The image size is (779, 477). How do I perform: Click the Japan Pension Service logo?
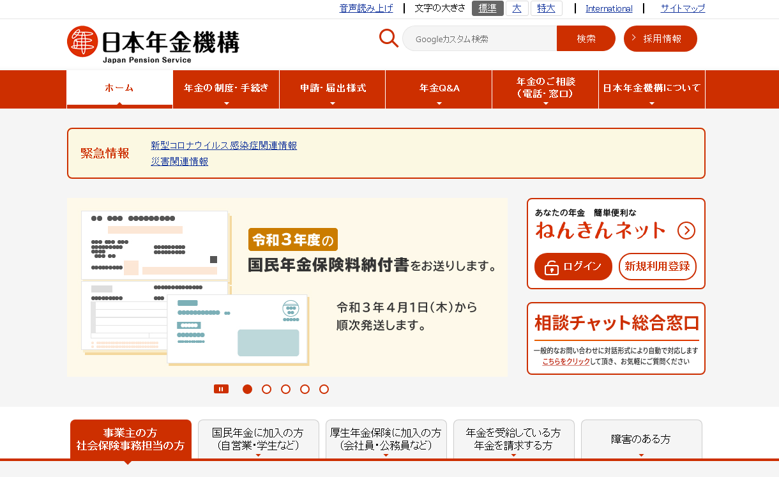point(153,43)
